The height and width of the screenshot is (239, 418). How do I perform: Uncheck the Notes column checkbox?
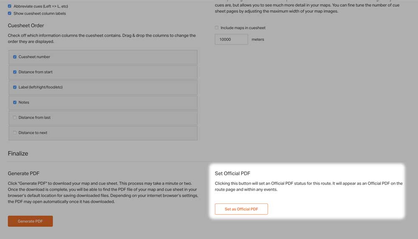click(x=15, y=102)
